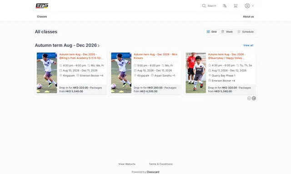Click instructor icon beside Arpan Sandhu +1
291x174 pixels.
(x=152, y=75)
